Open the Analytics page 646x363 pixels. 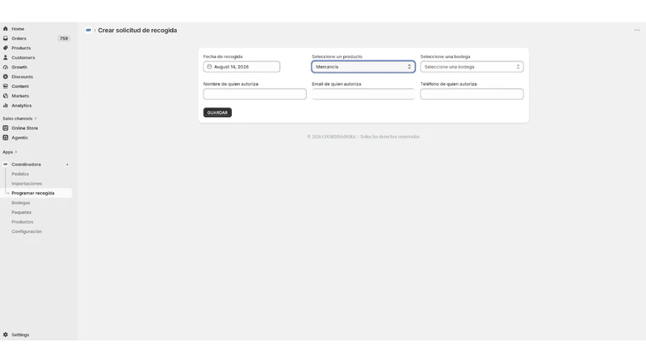[x=22, y=106]
